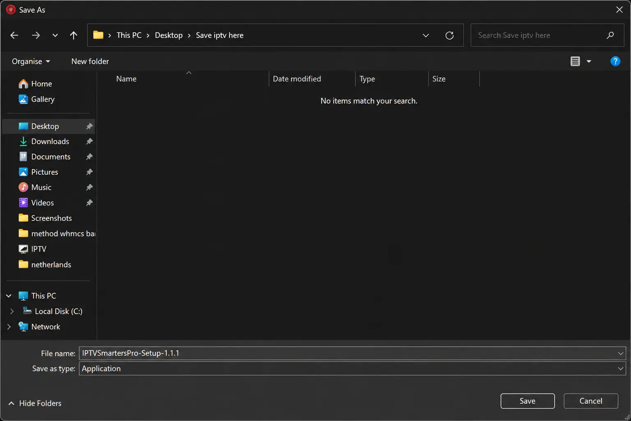Open 'This PC' in breadcrumb path
This screenshot has width=631, height=421.
[x=129, y=35]
